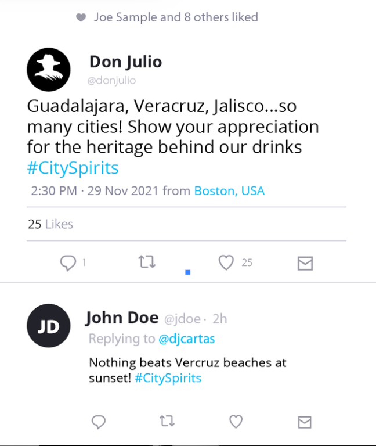Image resolution: width=376 pixels, height=446 pixels.
Task: Click the Don Julio display name
Action: click(125, 62)
